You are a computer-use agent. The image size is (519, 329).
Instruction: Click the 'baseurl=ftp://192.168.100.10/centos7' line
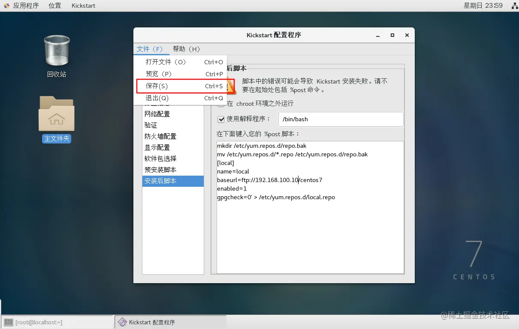pos(269,180)
